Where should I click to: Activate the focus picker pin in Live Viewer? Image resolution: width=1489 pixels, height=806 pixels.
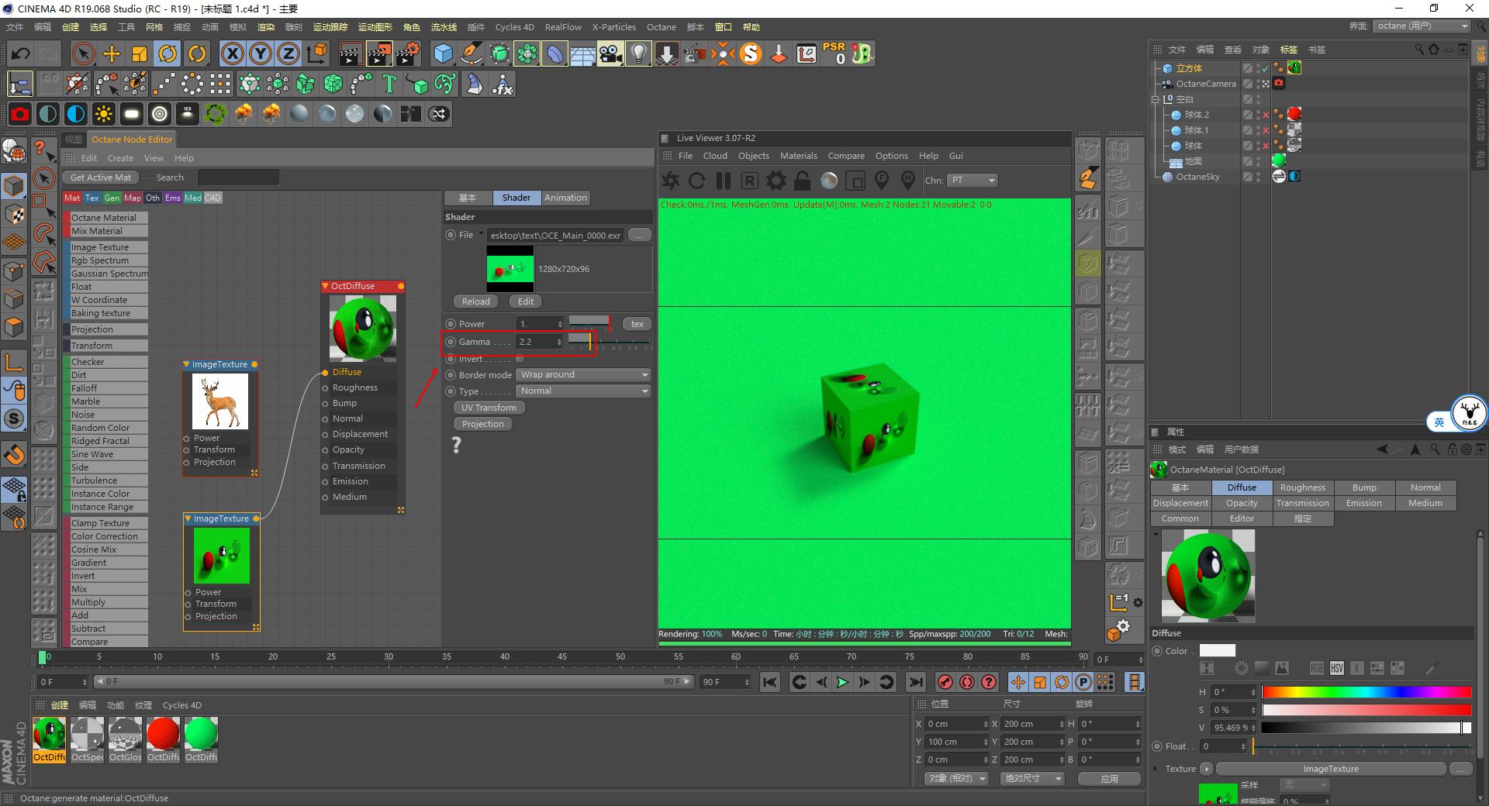click(882, 181)
